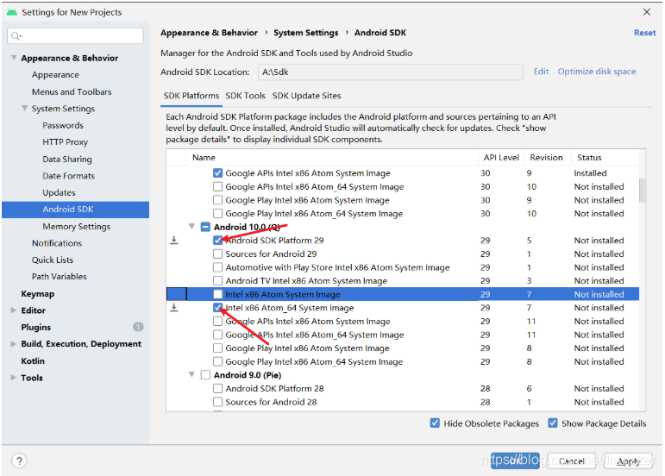Collapse the Appearance & Behavior tree node
Viewport: 665px width, 476px height.
(x=14, y=58)
